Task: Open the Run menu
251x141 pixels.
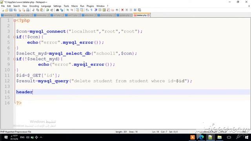Action: point(82,6)
